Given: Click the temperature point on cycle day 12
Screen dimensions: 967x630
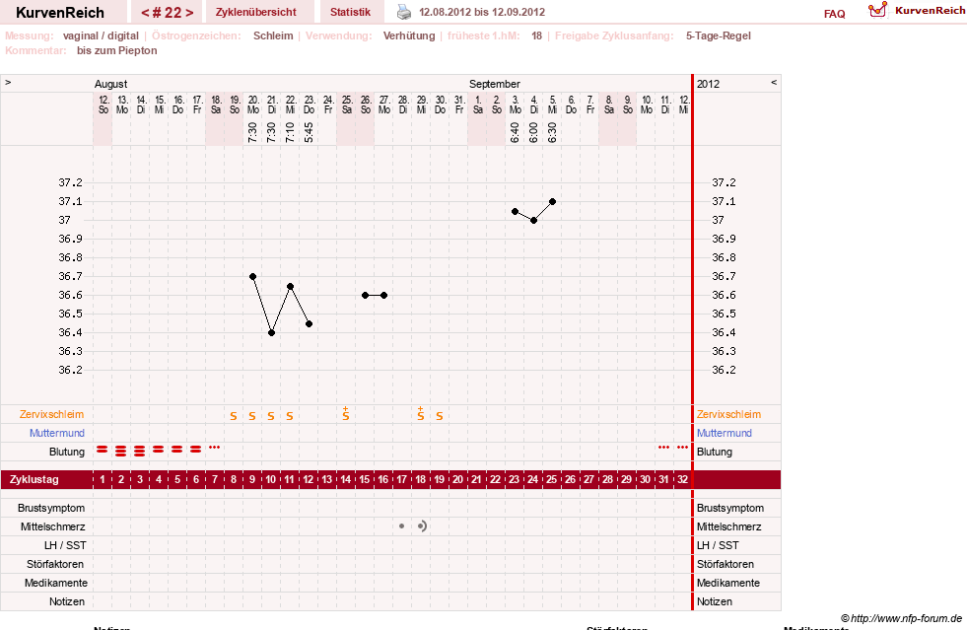Looking at the screenshot, I should click(309, 323).
